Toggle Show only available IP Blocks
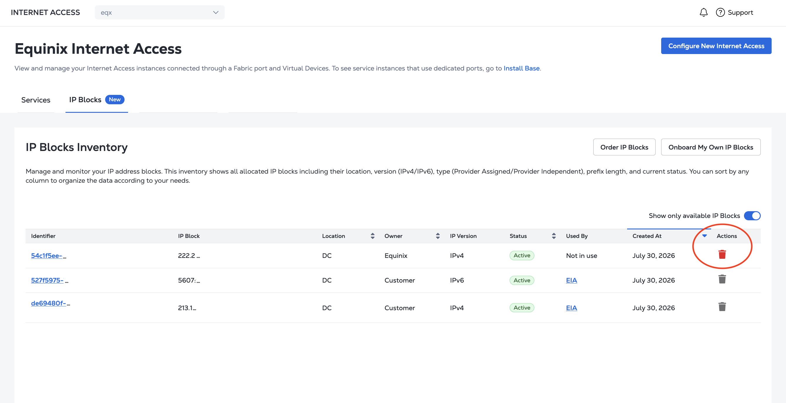The image size is (786, 403). 752,216
